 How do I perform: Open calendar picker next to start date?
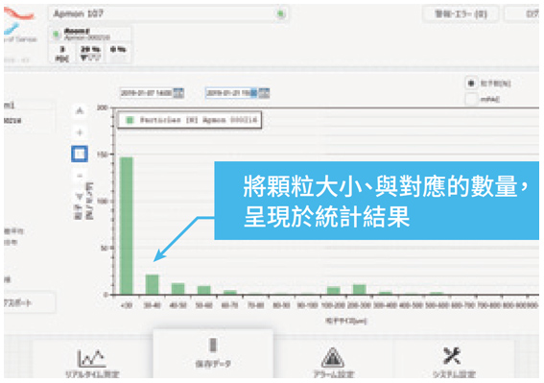tap(178, 93)
